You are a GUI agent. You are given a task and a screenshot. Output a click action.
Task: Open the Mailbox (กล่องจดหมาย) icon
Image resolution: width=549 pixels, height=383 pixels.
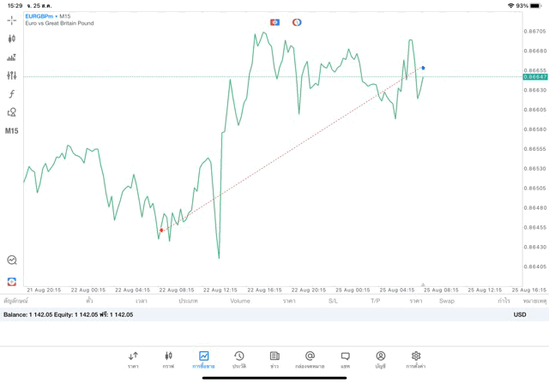[310, 359]
